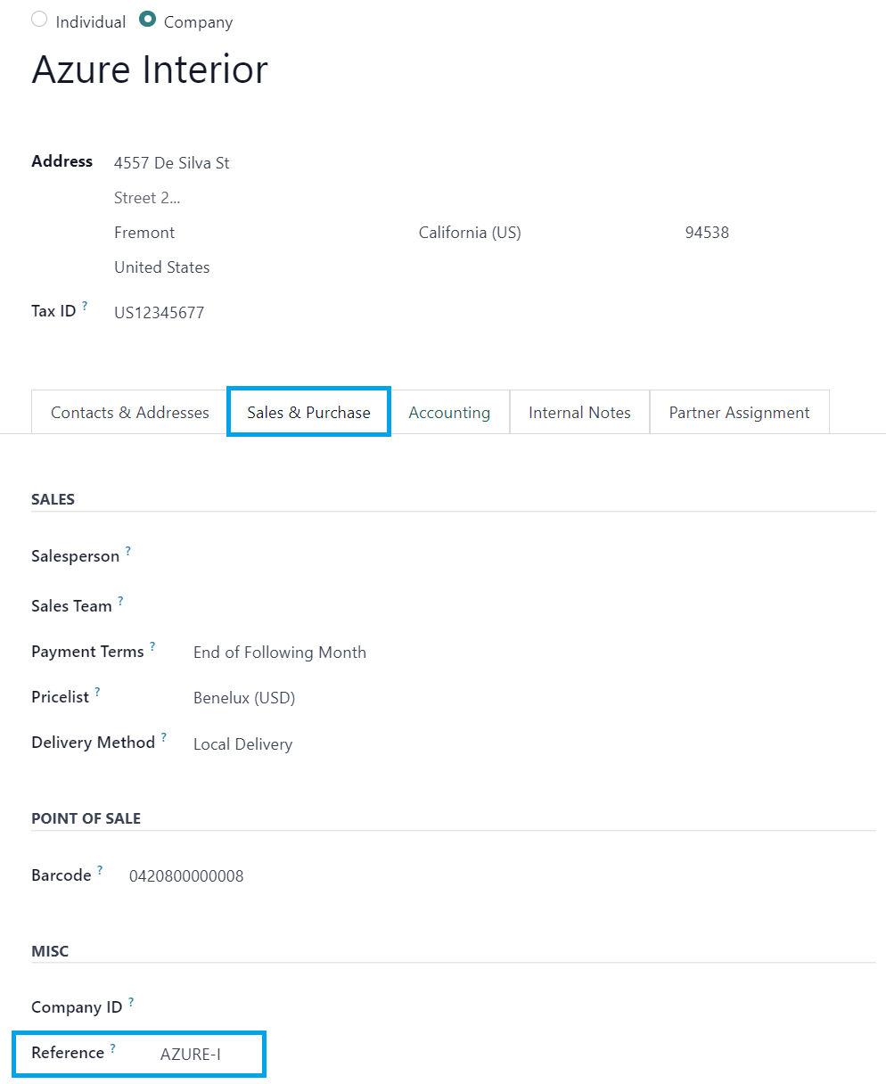Viewport: 886px width, 1084px height.
Task: Click the POINT OF SALE section heading
Action: pos(86,818)
